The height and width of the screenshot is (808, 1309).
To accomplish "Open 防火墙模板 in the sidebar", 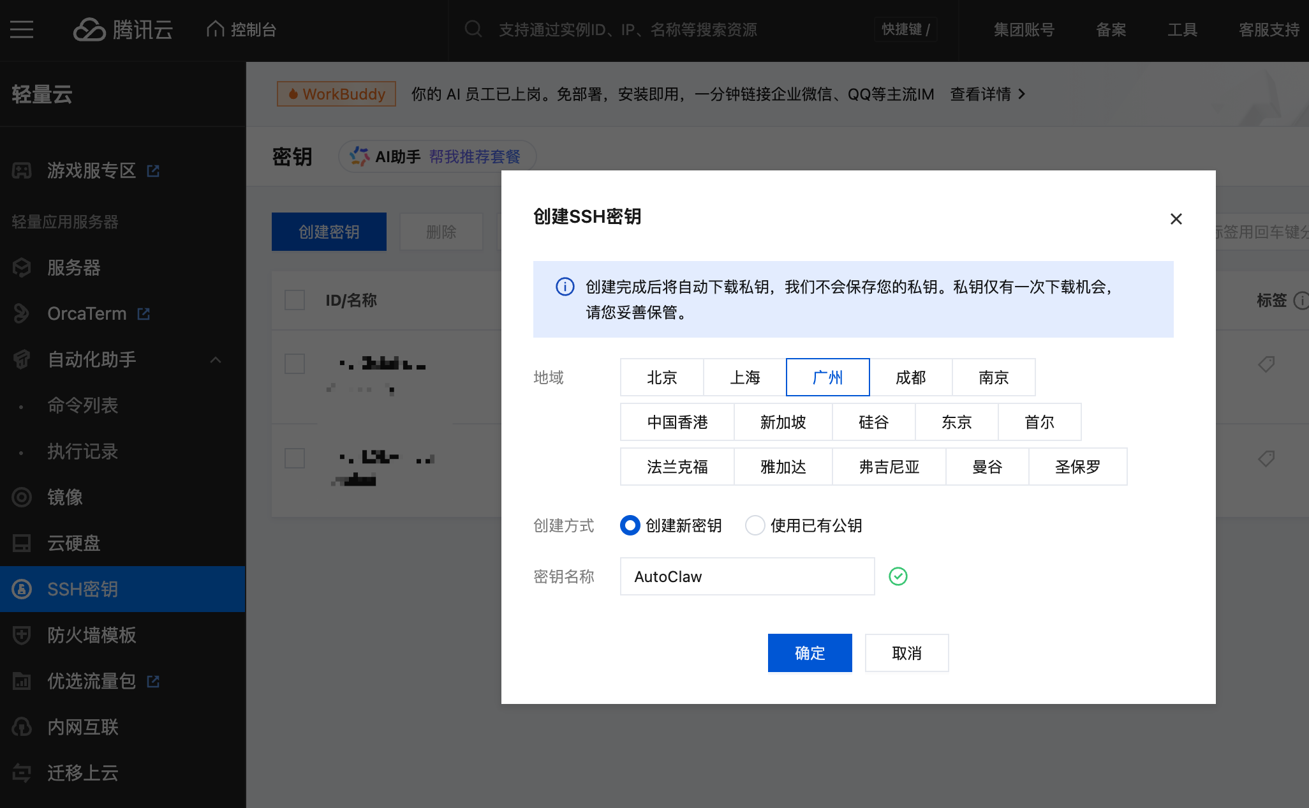I will pyautogui.click(x=92, y=635).
